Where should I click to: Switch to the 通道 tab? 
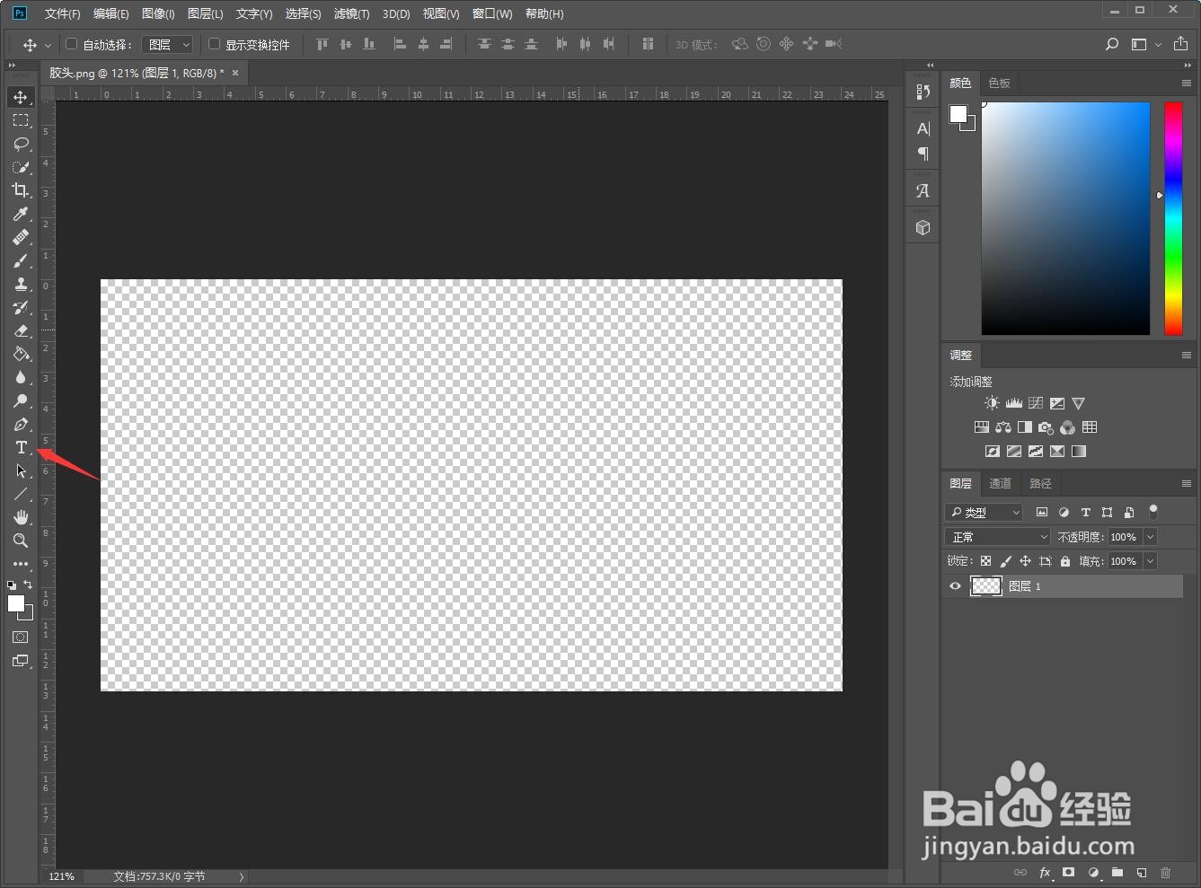pyautogui.click(x=1000, y=483)
